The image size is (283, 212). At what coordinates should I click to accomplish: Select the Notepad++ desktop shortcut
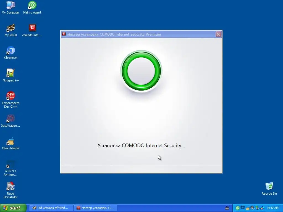11,75
